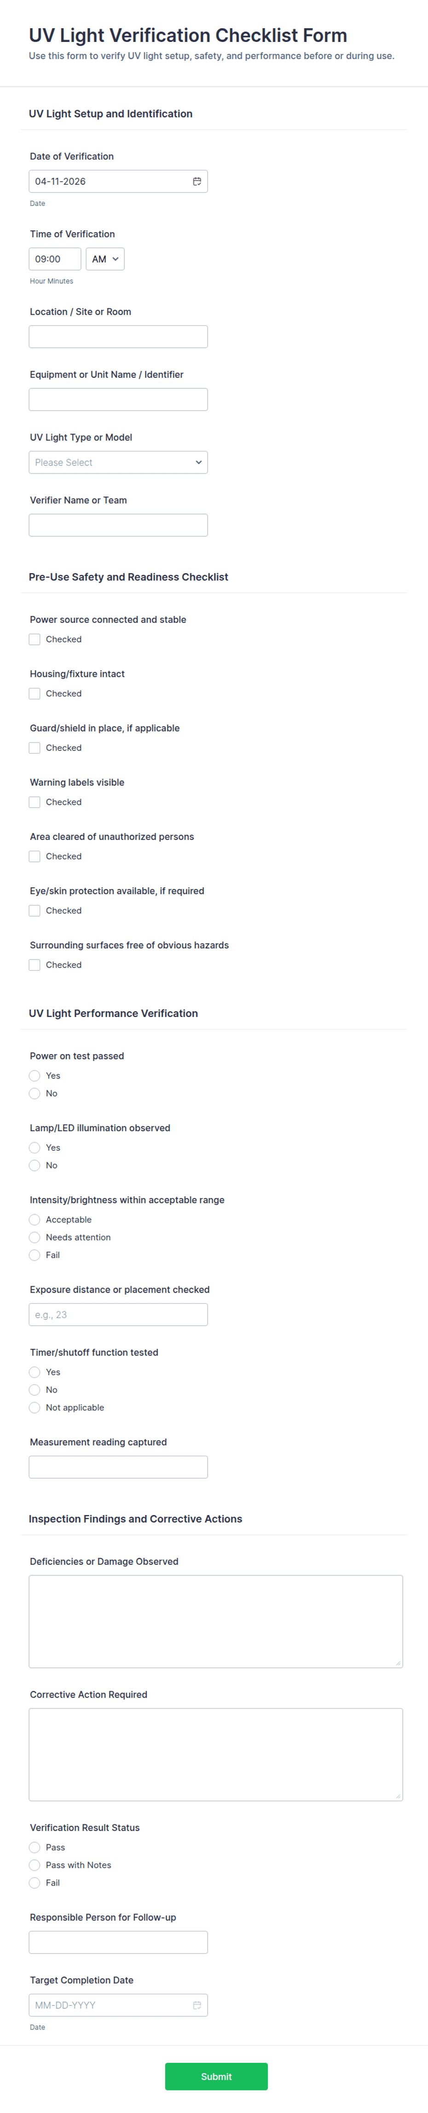Click the Responsible Person for Follow-up field
The height and width of the screenshot is (2113, 428).
[x=118, y=1943]
